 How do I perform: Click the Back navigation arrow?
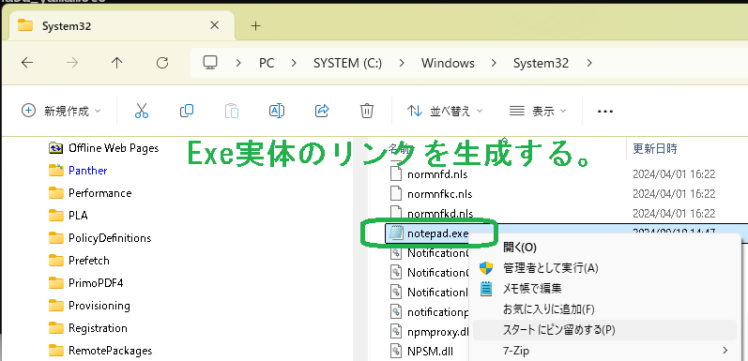point(27,63)
